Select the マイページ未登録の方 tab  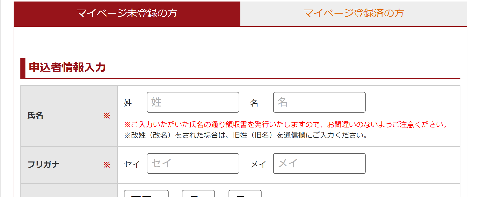pyautogui.click(x=127, y=14)
